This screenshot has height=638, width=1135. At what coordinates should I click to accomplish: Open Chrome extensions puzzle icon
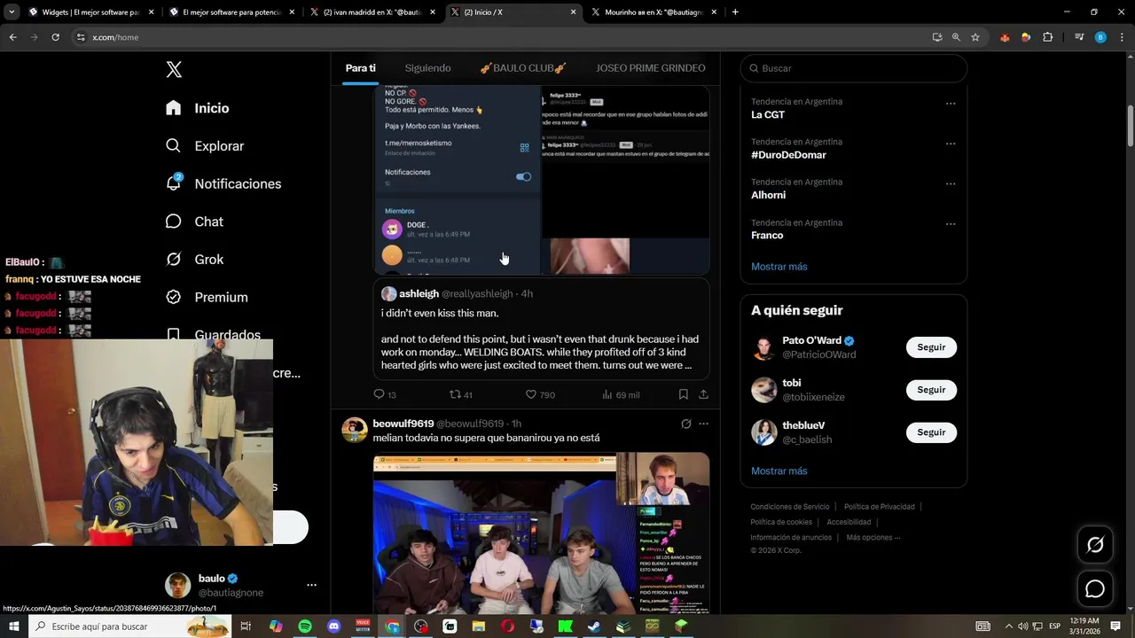pos(1048,37)
